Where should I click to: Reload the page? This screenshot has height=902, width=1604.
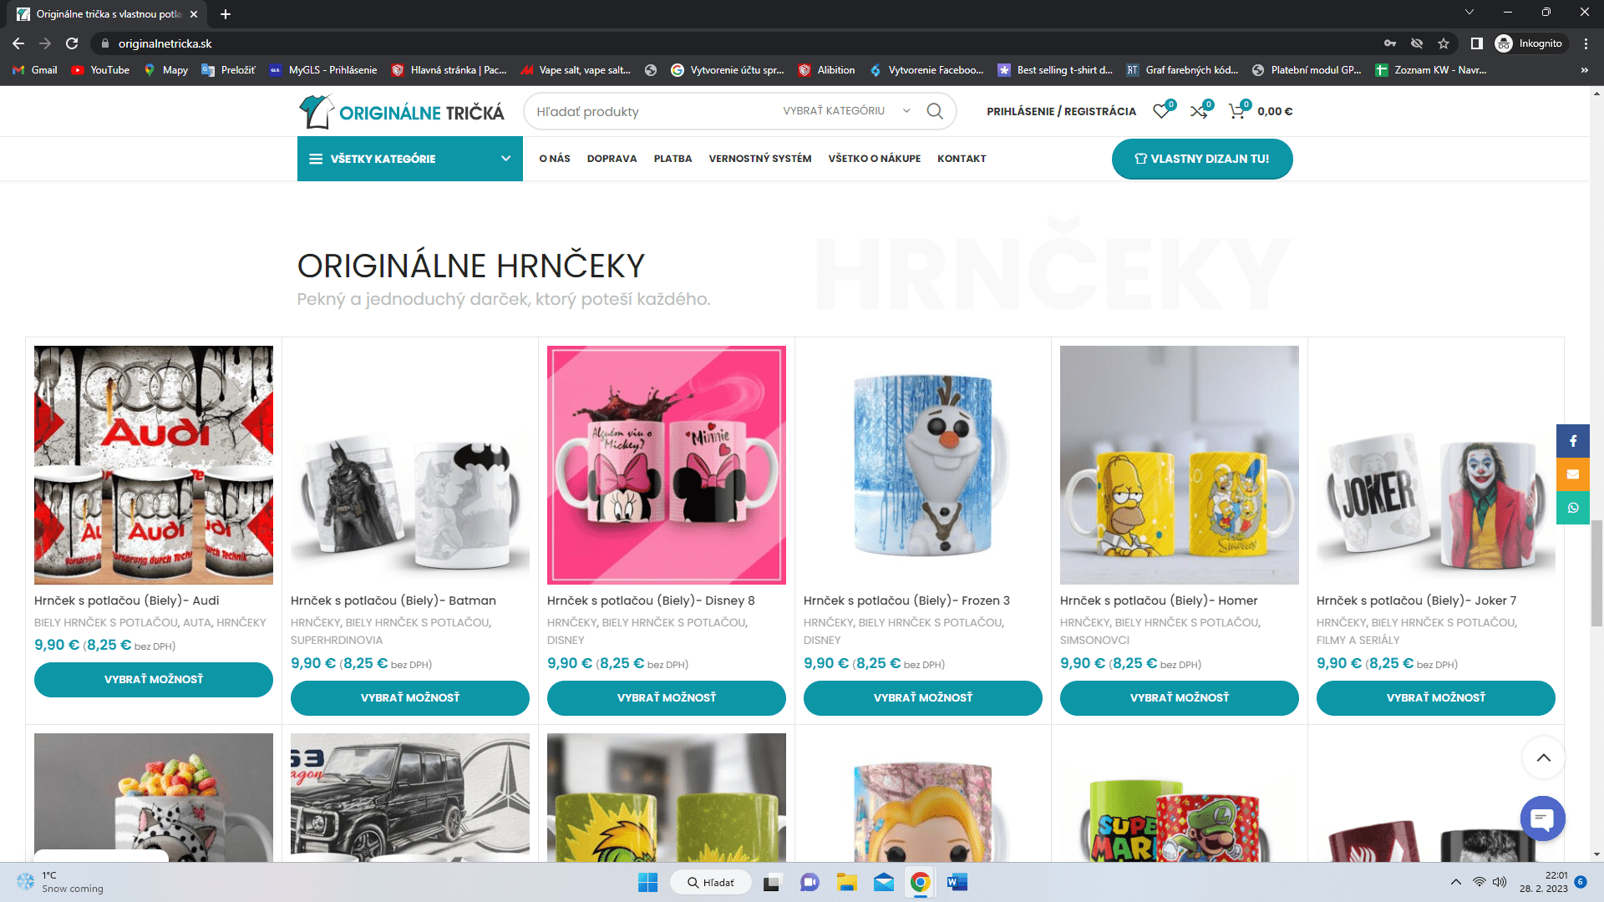(x=72, y=43)
